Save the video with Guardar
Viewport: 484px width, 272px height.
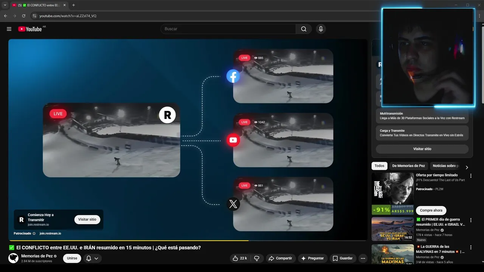[x=343, y=258]
